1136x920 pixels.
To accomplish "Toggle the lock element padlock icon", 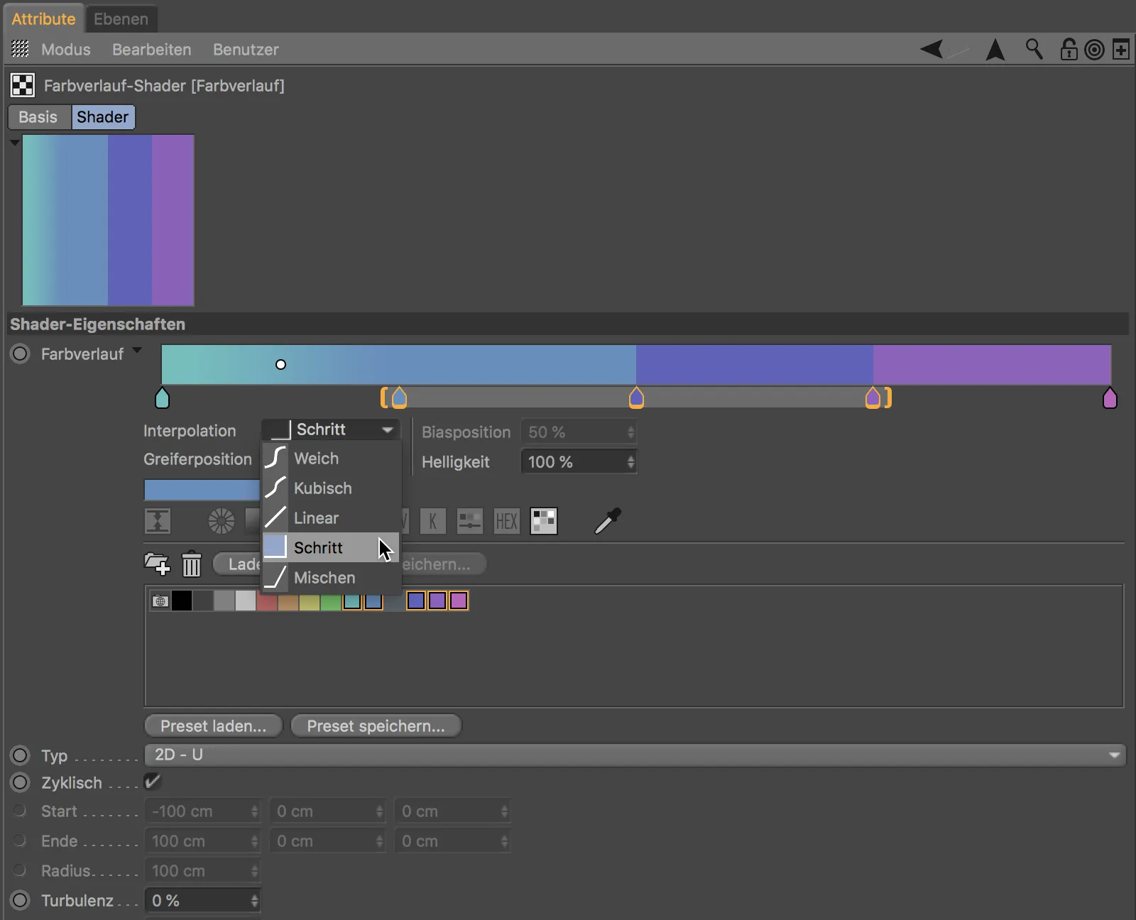I will [x=1069, y=49].
